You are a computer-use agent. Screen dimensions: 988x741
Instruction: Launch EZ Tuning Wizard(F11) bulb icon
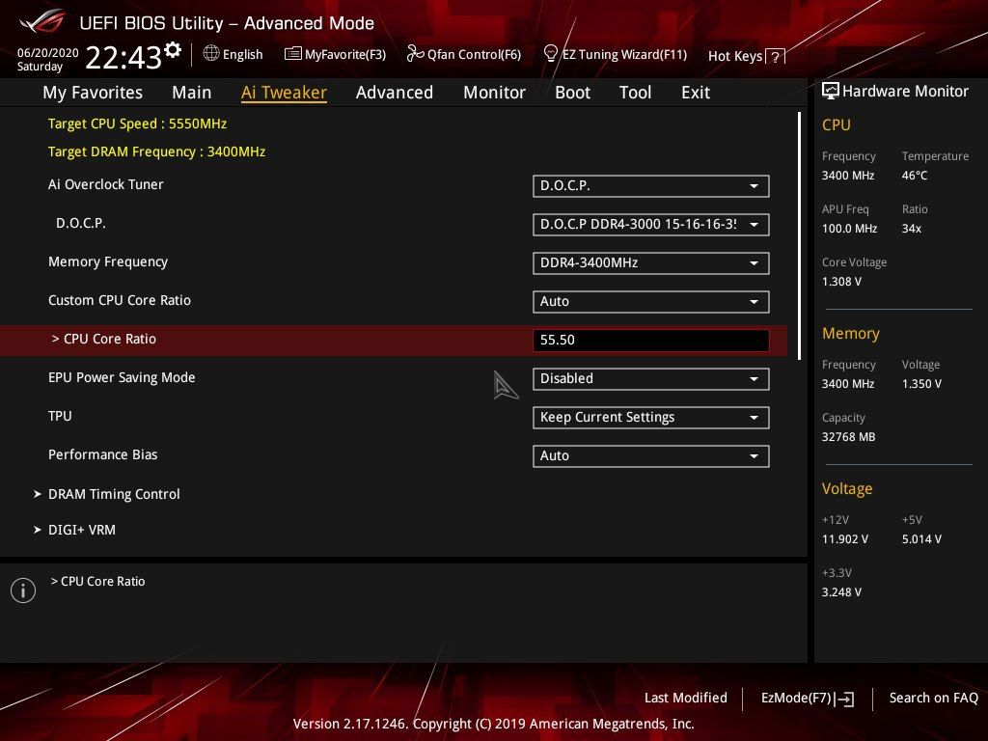tap(550, 54)
